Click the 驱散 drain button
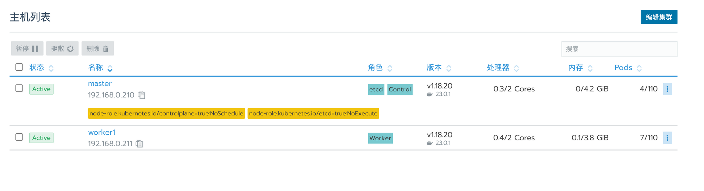The image size is (704, 191). [62, 49]
